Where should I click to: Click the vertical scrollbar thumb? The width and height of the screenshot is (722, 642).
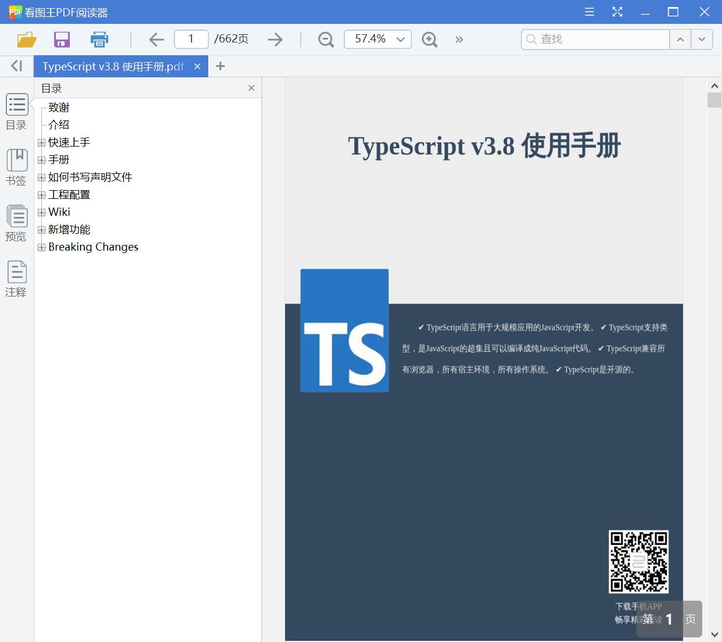coord(714,99)
